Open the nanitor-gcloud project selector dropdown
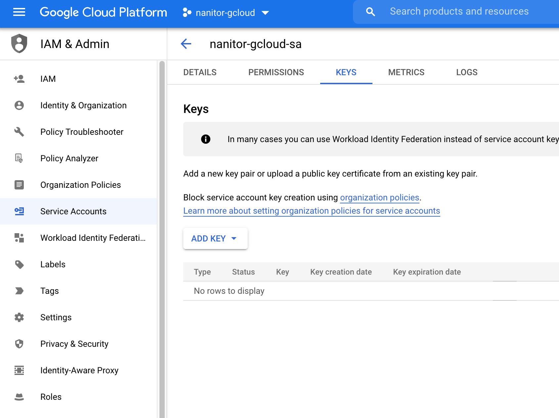Image resolution: width=559 pixels, height=418 pixels. coord(226,13)
